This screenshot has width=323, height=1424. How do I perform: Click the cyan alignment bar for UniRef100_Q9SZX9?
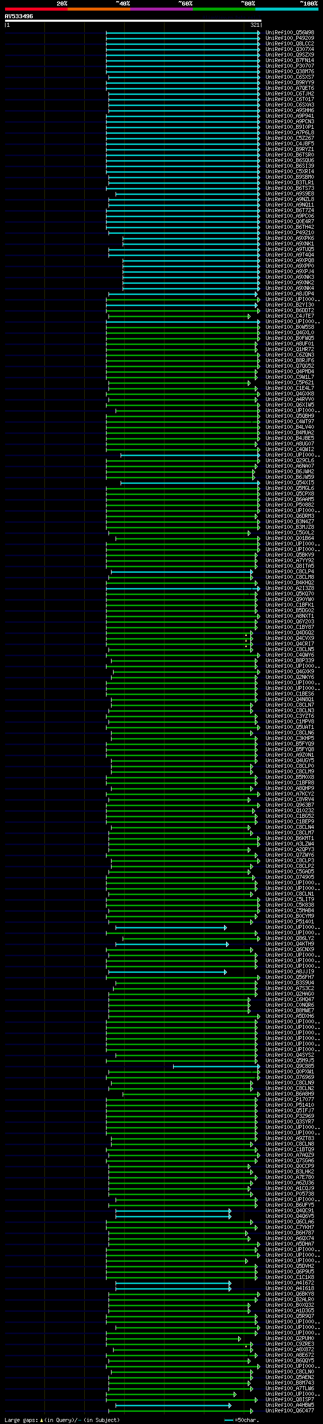183,55
